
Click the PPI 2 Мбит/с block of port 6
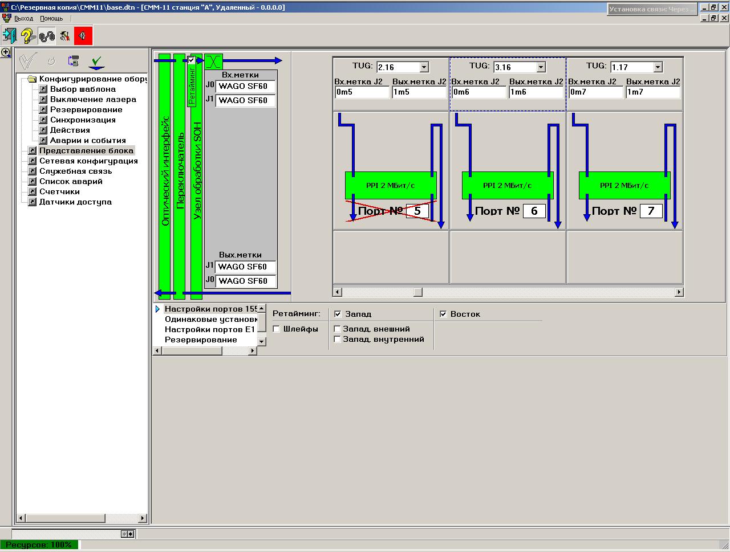(x=508, y=185)
